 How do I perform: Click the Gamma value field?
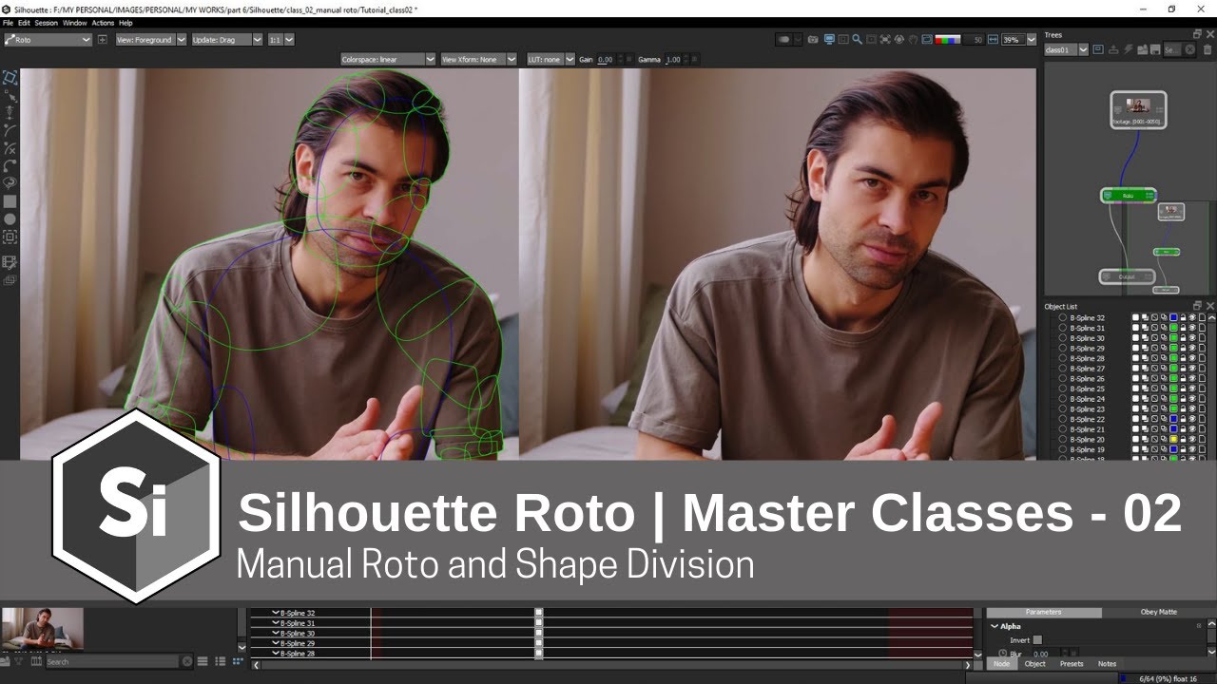click(x=673, y=59)
